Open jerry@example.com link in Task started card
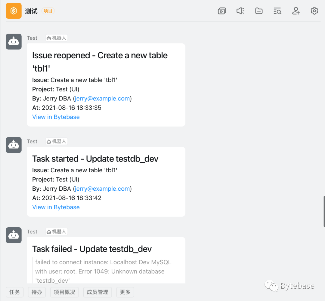Viewport: 325px width, 301px height. click(102, 189)
